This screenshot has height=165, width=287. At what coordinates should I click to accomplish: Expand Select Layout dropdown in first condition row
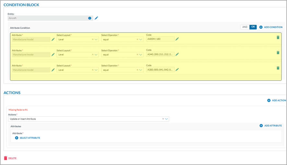[x=96, y=39]
